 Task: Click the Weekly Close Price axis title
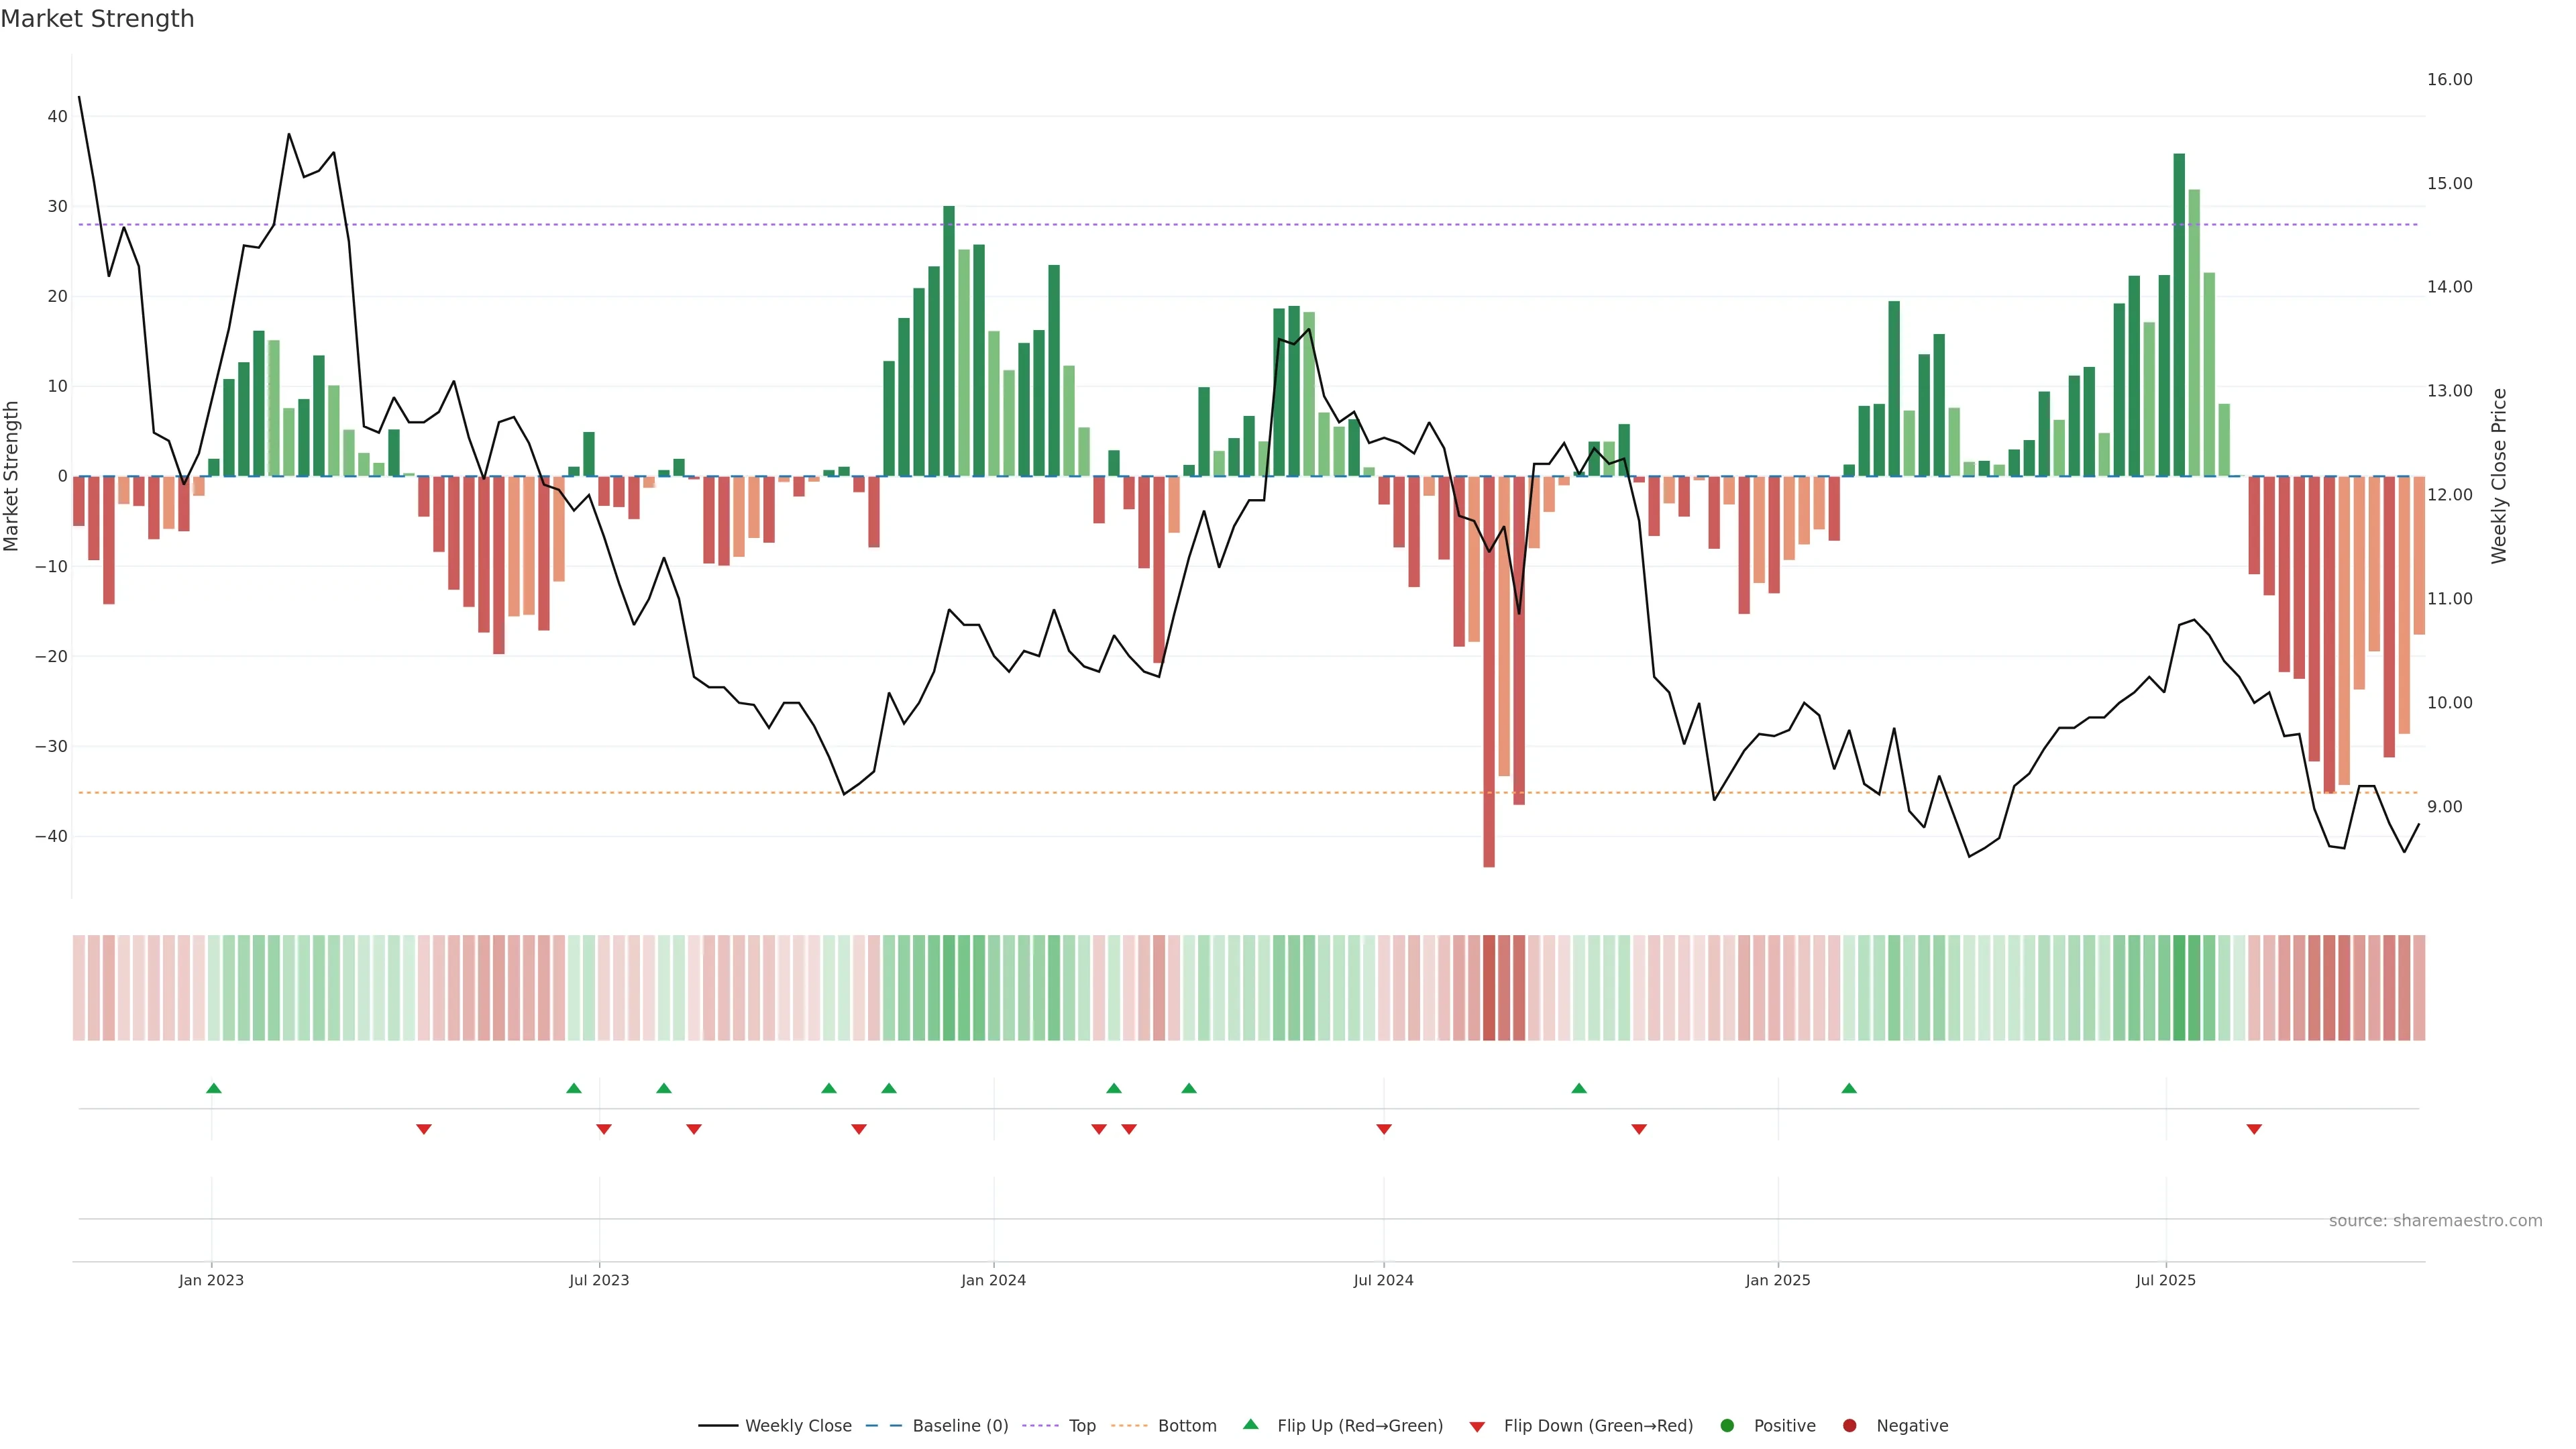pyautogui.click(x=2499, y=476)
